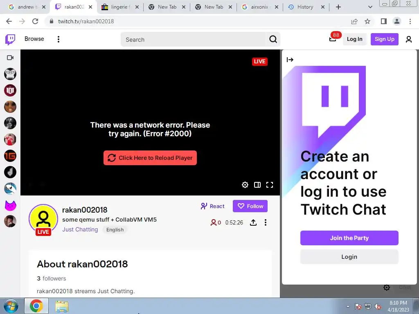Open the red shield avatar channel
The image size is (419, 314).
click(10, 90)
